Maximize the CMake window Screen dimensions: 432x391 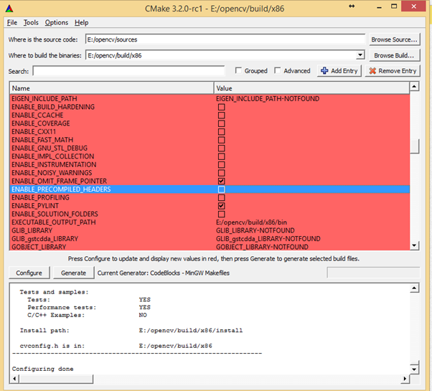394,6
